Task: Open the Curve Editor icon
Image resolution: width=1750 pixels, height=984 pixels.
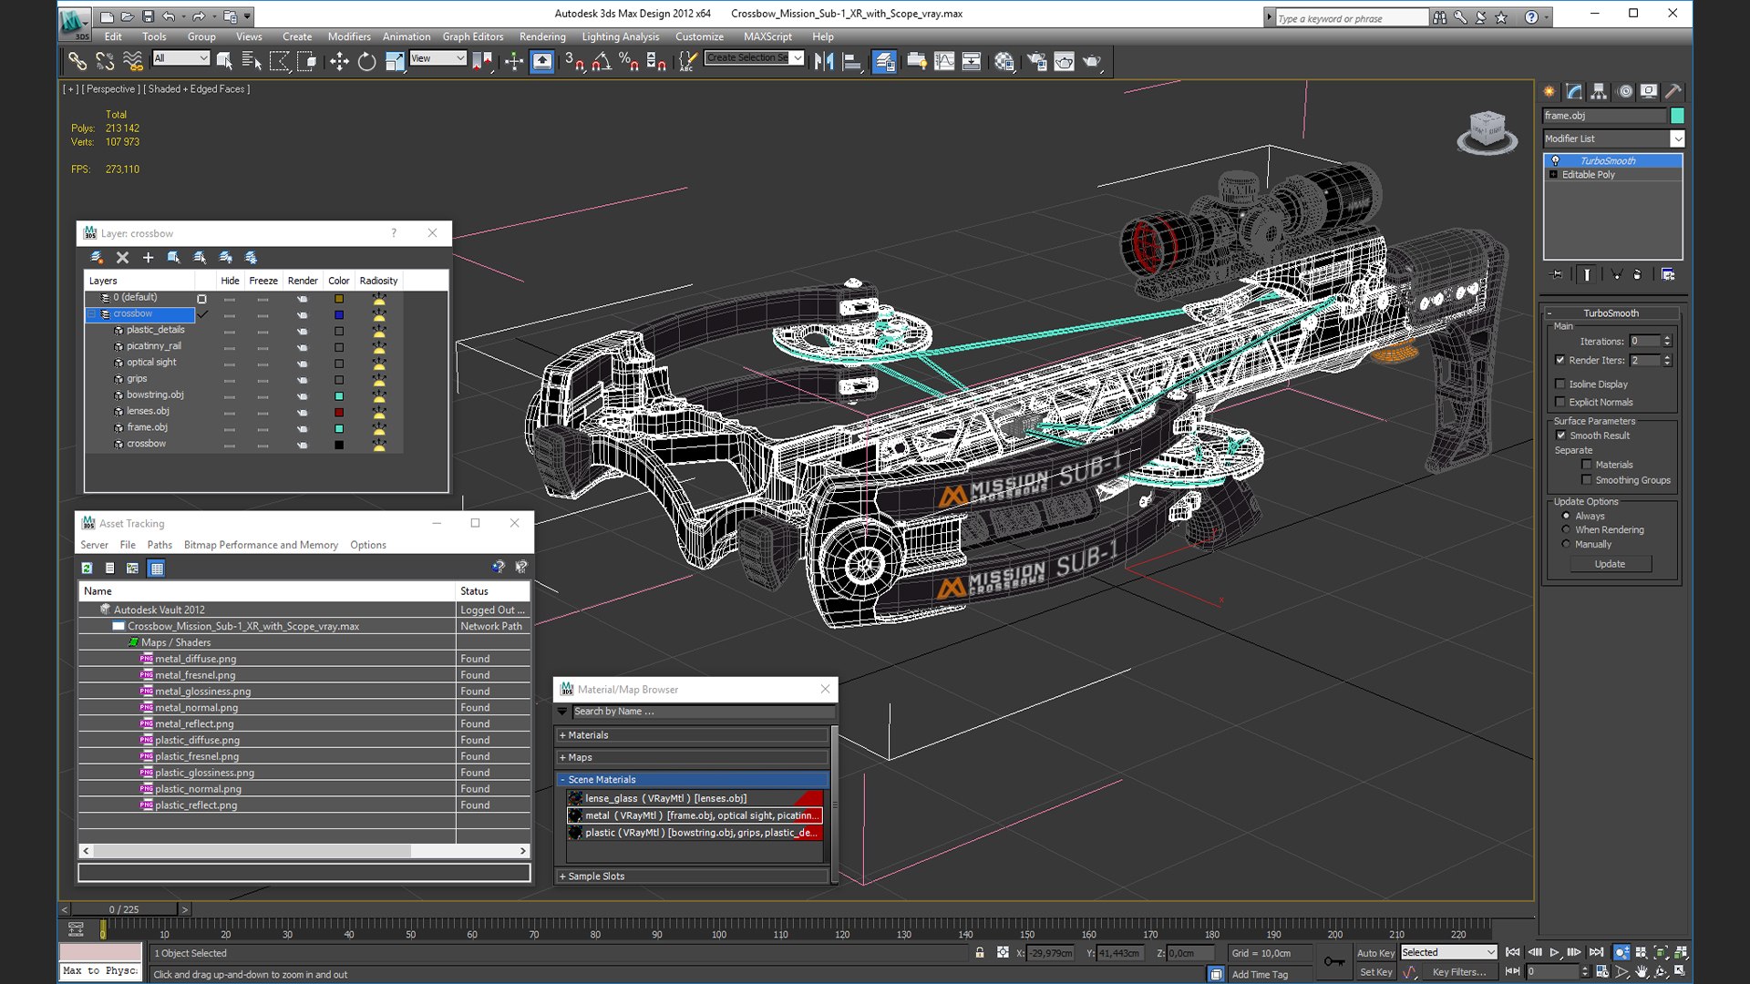Action: click(944, 61)
